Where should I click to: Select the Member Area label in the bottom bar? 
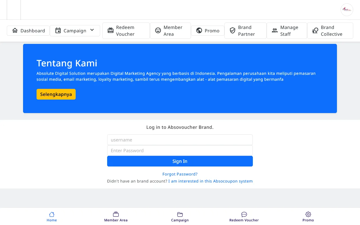116,220
